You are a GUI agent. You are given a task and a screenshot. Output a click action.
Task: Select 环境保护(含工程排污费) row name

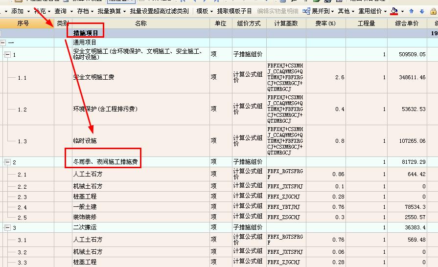[105, 109]
